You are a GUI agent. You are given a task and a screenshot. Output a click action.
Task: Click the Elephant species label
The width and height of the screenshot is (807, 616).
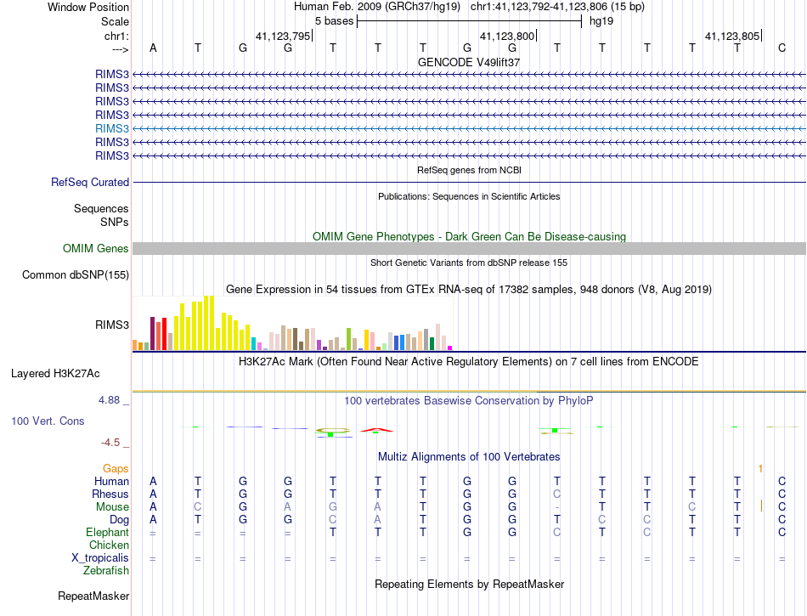[x=107, y=532]
